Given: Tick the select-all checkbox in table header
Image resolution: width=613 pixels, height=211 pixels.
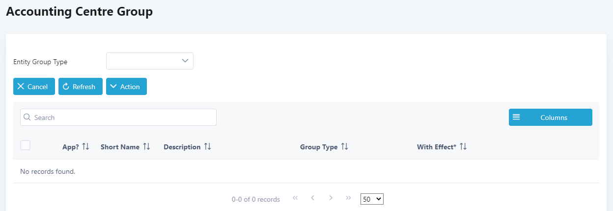Looking at the screenshot, I should tap(26, 145).
